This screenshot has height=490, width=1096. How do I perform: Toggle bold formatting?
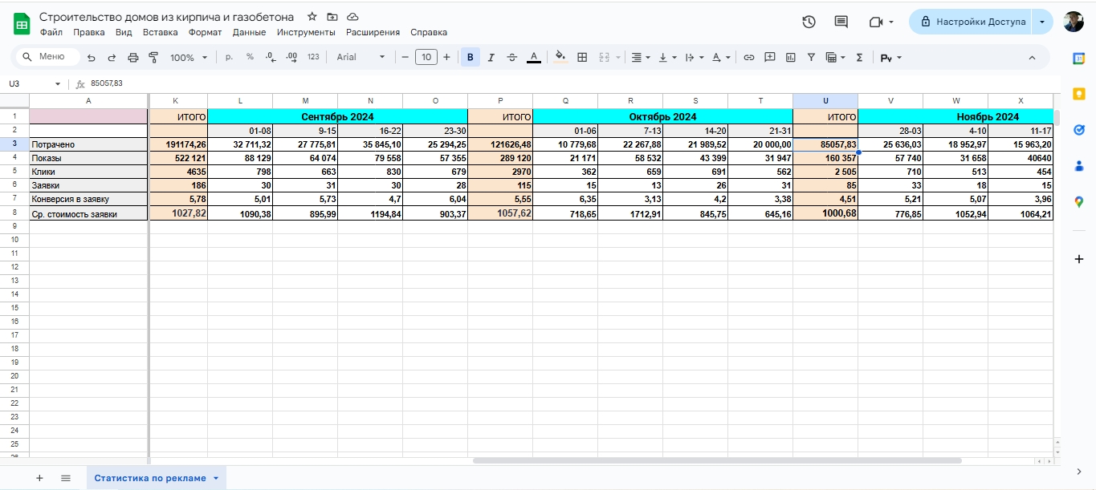(470, 58)
